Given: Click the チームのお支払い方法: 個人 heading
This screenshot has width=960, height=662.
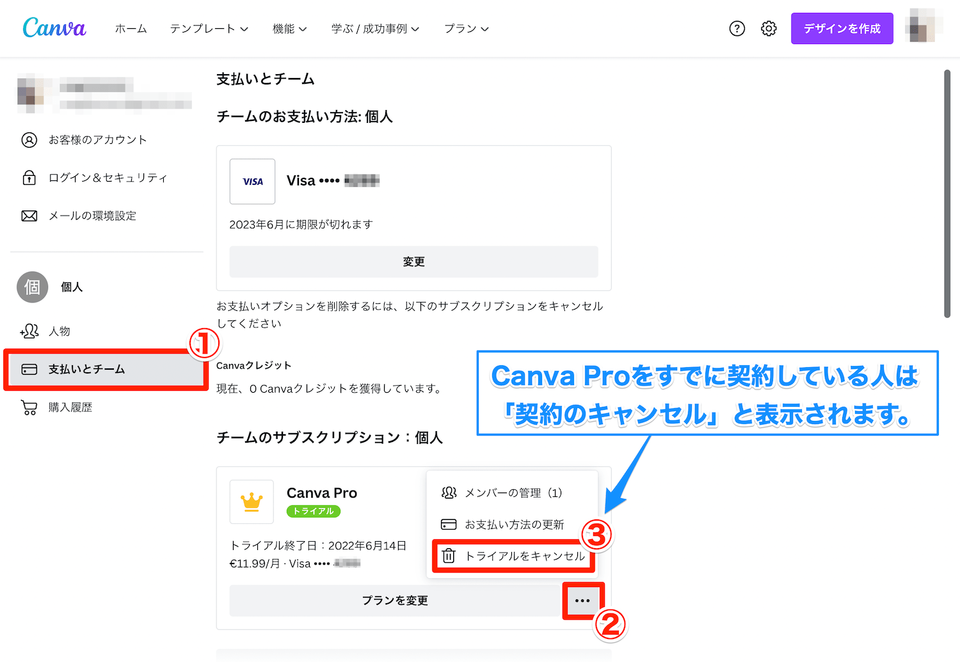Looking at the screenshot, I should pos(305,117).
